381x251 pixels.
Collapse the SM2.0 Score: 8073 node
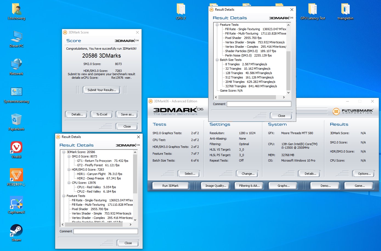pyautogui.click(x=69, y=156)
